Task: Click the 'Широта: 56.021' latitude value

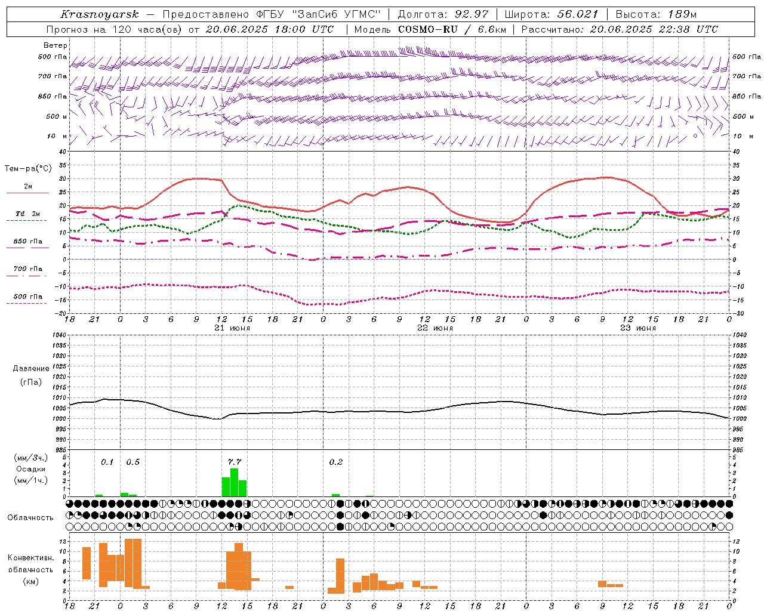Action: pos(551,14)
